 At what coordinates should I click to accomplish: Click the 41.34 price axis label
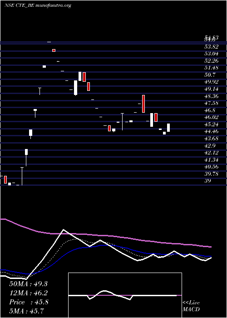pyautogui.click(x=212, y=160)
